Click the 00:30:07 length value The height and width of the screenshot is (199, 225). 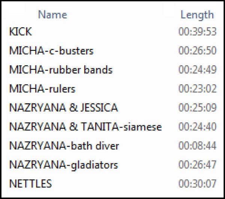point(198,184)
